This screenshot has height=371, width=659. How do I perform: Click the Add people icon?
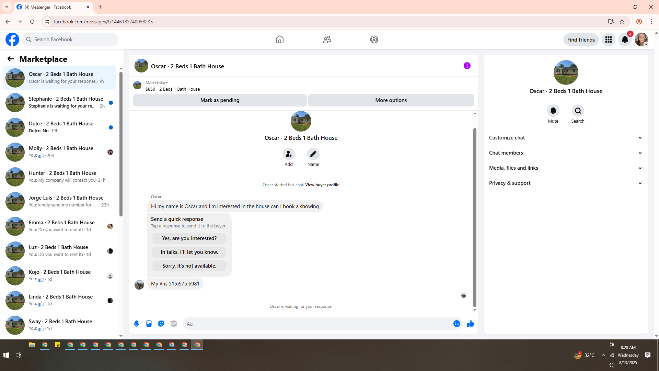point(288,154)
